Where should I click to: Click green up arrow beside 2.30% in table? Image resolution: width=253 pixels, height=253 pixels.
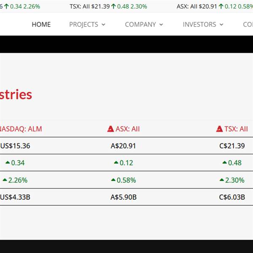(x=222, y=180)
